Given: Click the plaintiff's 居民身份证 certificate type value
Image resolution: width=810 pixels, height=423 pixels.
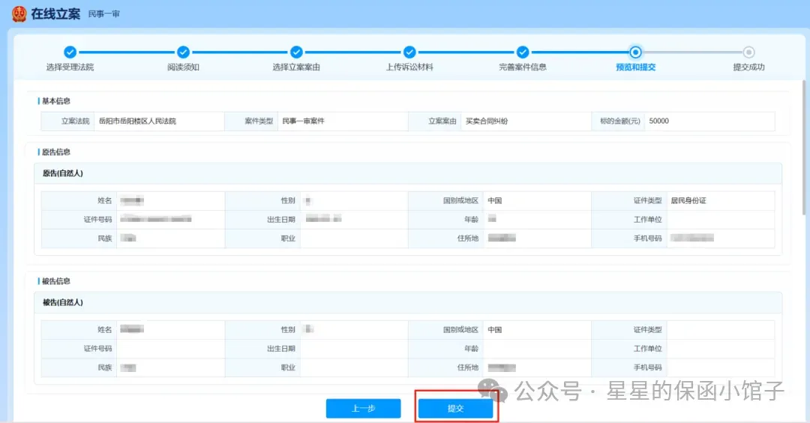Looking at the screenshot, I should [x=688, y=201].
